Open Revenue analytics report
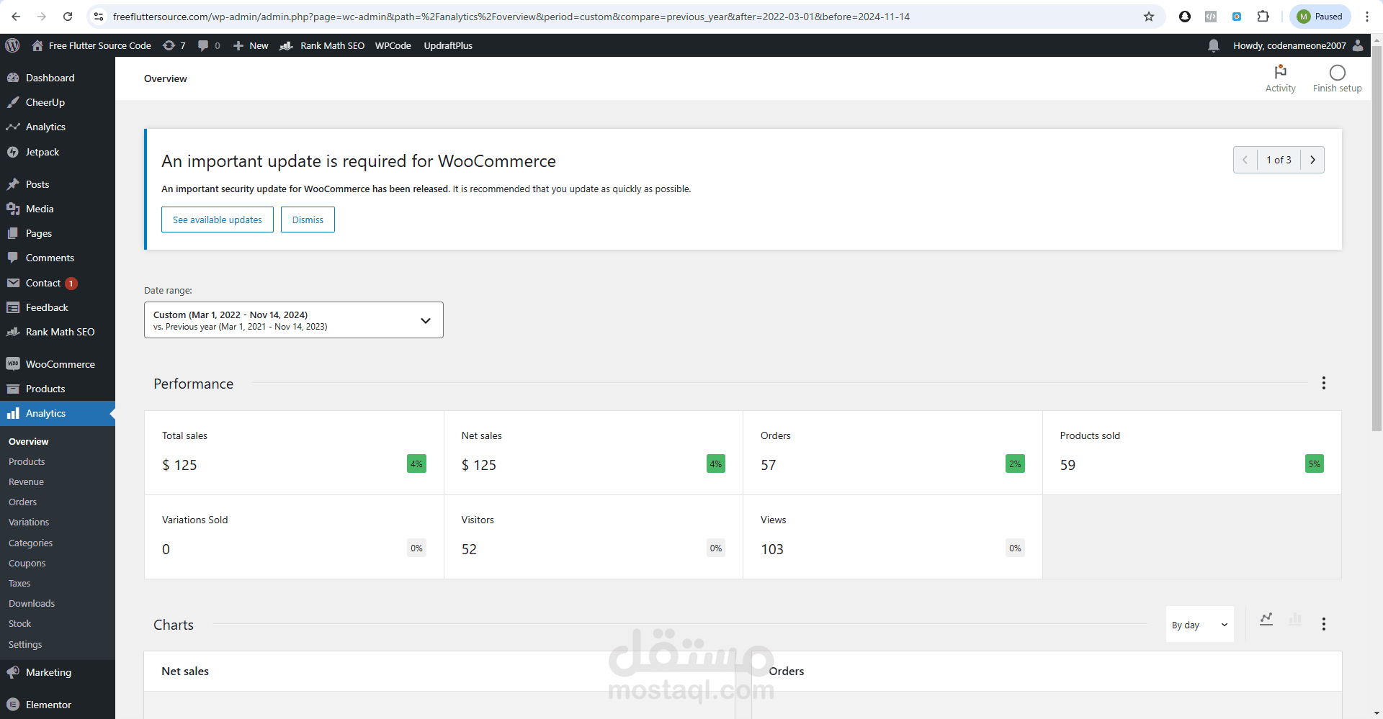 click(x=26, y=481)
